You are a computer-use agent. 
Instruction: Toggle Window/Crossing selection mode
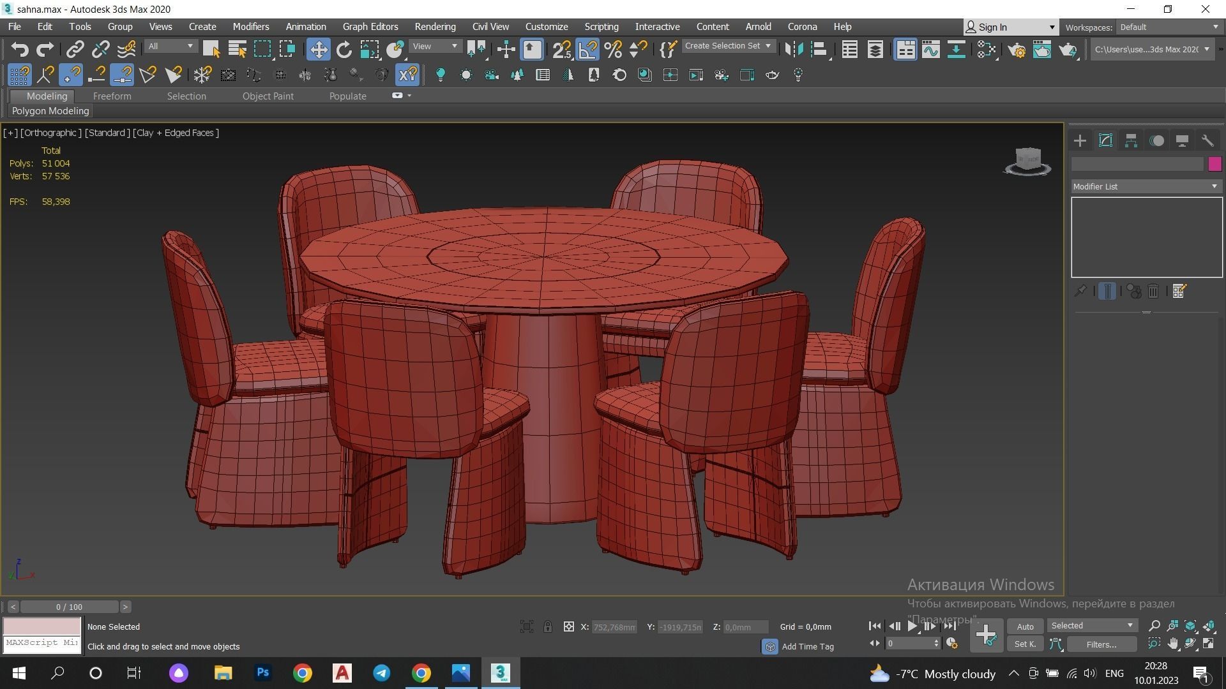(287, 49)
